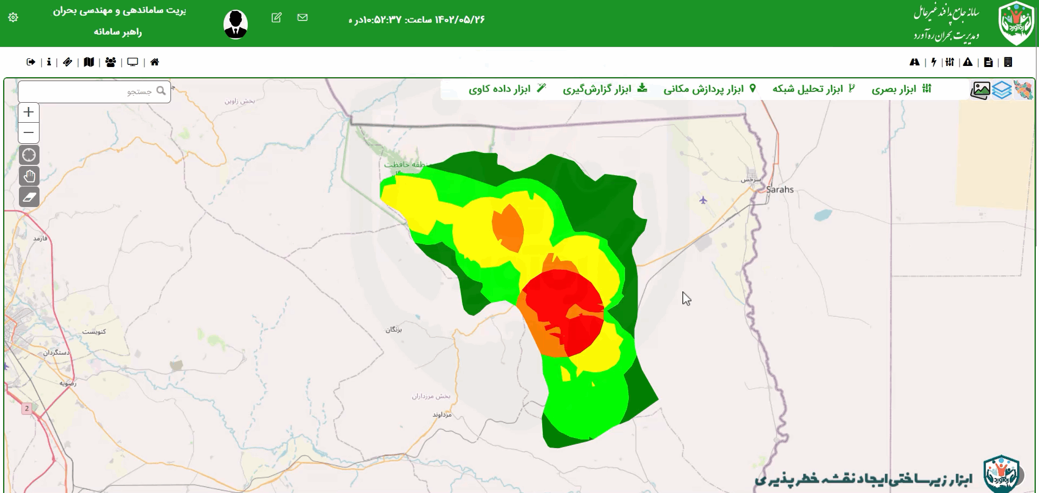Screen dimensions: 1039x493
Task: Click the ticket icon in toolbar
Action: click(x=68, y=62)
